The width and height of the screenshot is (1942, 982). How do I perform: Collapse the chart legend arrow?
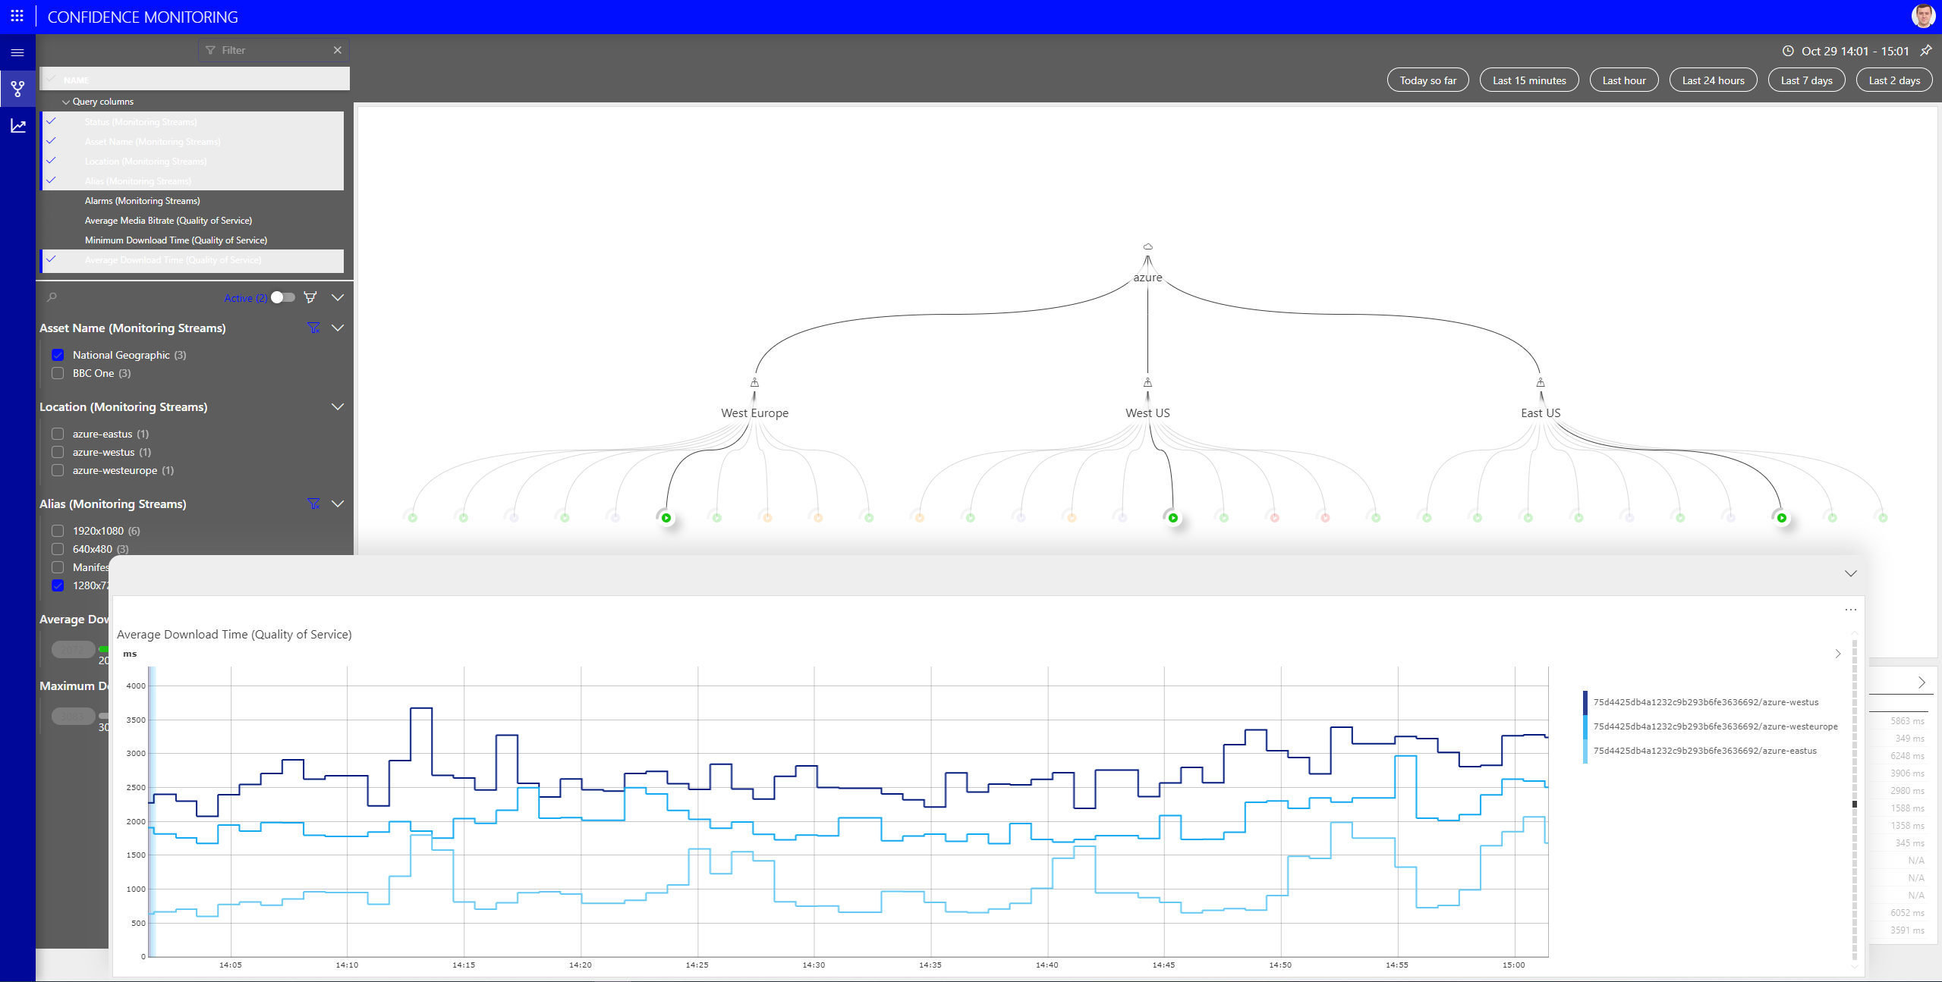pyautogui.click(x=1837, y=654)
